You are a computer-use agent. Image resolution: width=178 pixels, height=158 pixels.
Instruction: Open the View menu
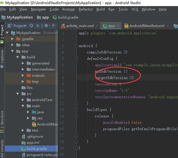23,9
